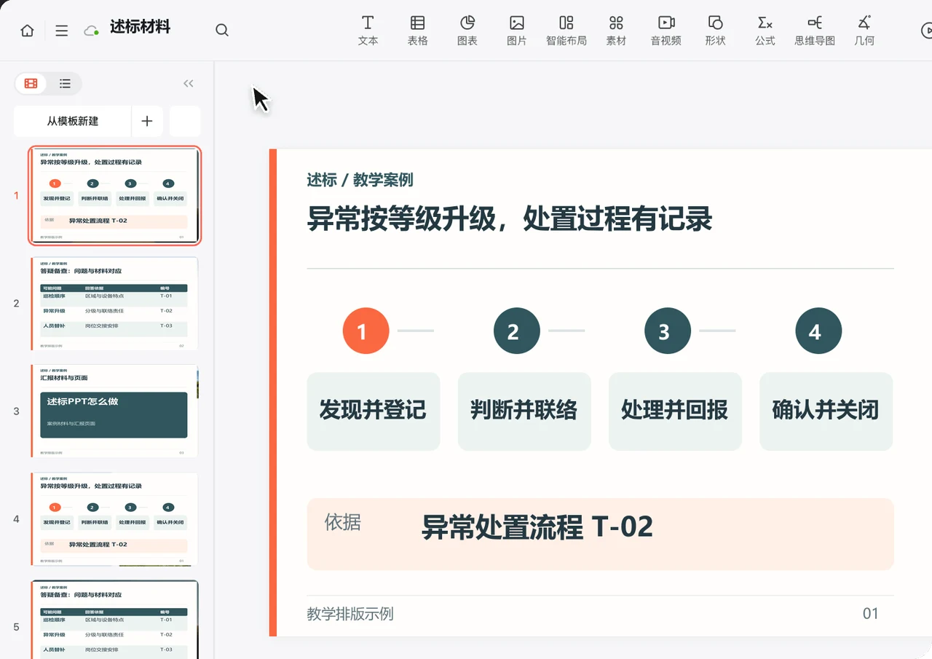Viewport: 932px width, 659px height.
Task: Select the 依据 label on the canvas
Action: [x=343, y=521]
